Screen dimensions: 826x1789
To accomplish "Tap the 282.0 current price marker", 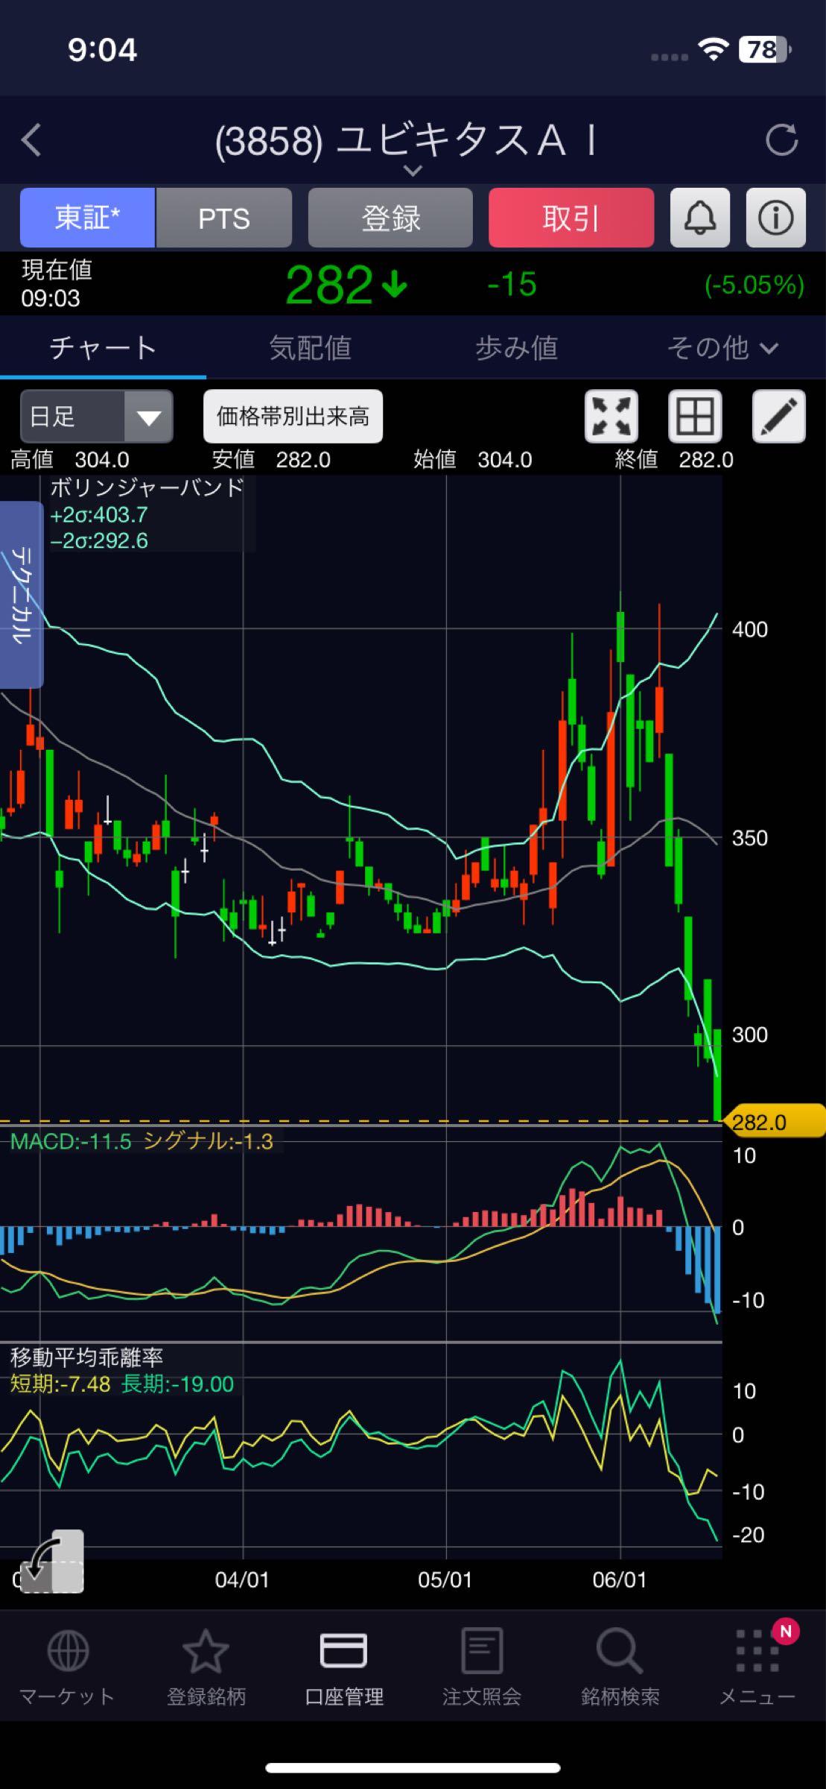I will [x=775, y=1122].
